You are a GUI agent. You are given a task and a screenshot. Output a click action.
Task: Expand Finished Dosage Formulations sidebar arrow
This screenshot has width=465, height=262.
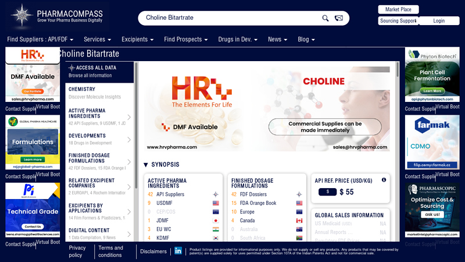(129, 162)
